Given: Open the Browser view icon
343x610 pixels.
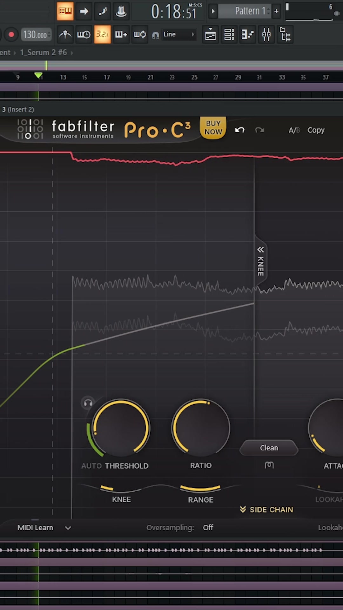Looking at the screenshot, I should [x=285, y=34].
